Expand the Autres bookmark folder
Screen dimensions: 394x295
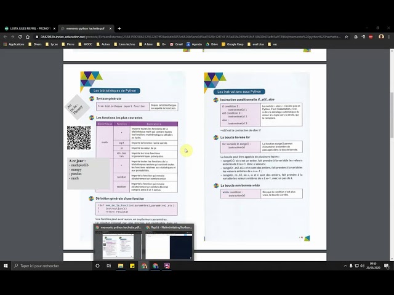point(103,44)
